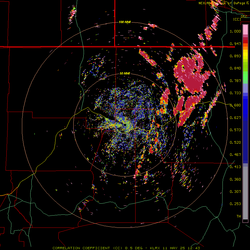Image resolution: width=250 pixels, height=250 pixels.
Task: Click the "50 NMI" range ring label
Action: tap(125, 73)
